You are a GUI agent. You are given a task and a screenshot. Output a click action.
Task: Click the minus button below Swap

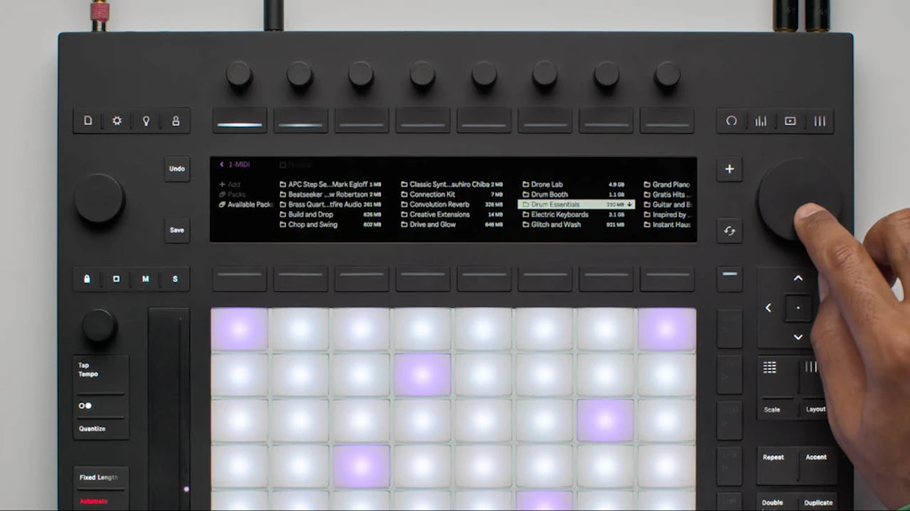point(730,279)
